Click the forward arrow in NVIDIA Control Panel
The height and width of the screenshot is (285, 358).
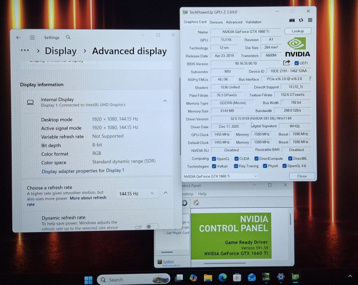tap(184, 203)
